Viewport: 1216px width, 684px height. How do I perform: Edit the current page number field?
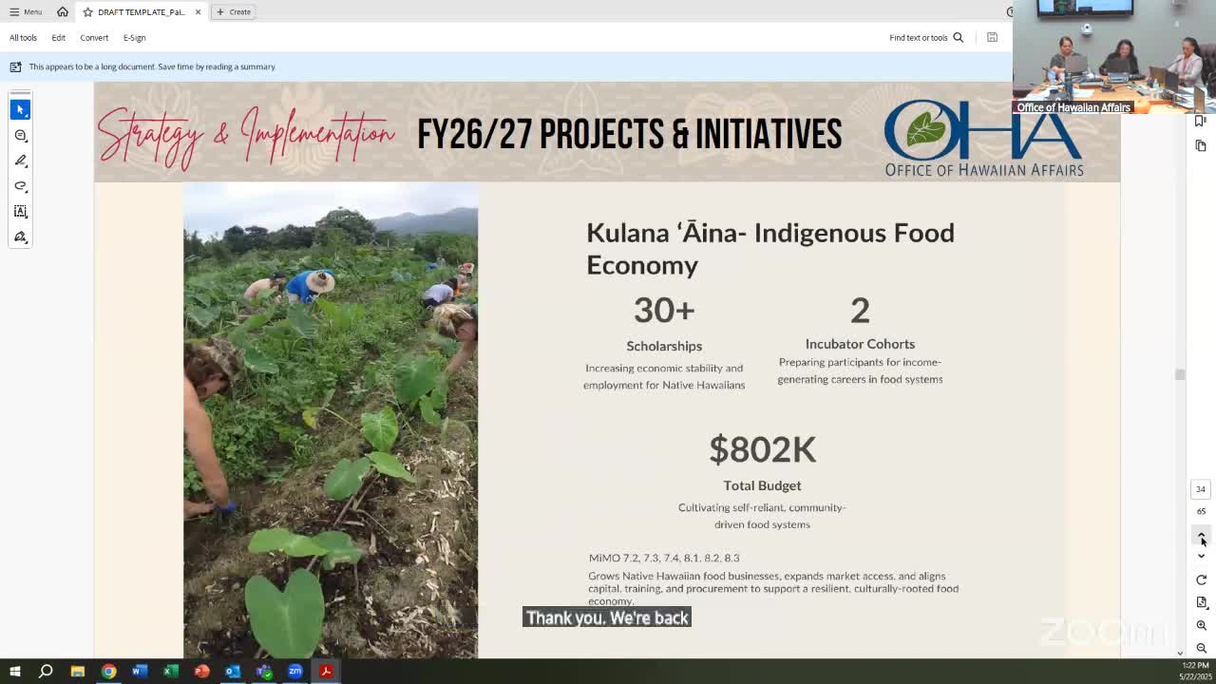pyautogui.click(x=1201, y=489)
